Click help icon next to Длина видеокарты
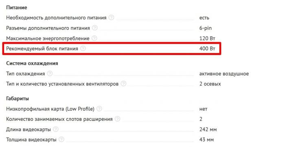Screen dimensions: 285x147 click(x=56, y=129)
